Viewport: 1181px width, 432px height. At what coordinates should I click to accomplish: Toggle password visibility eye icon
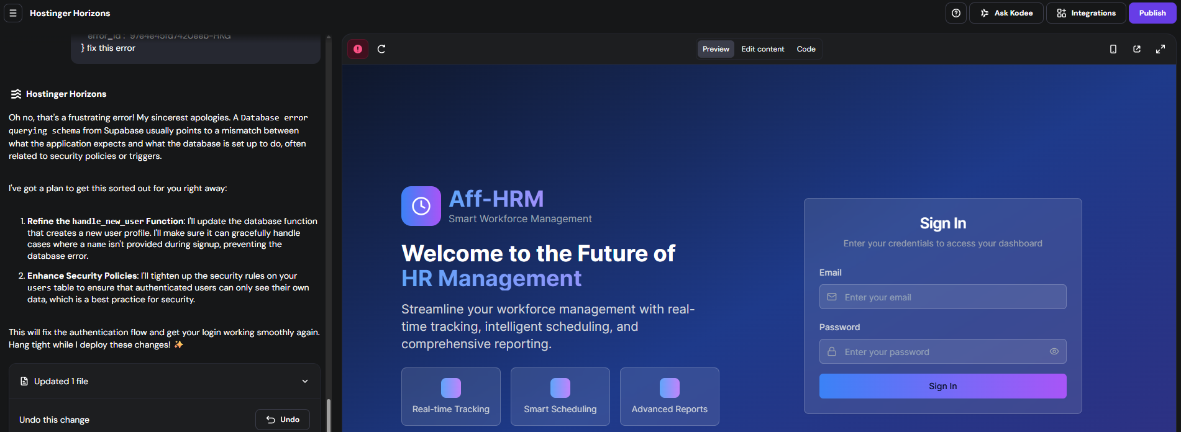click(1054, 351)
